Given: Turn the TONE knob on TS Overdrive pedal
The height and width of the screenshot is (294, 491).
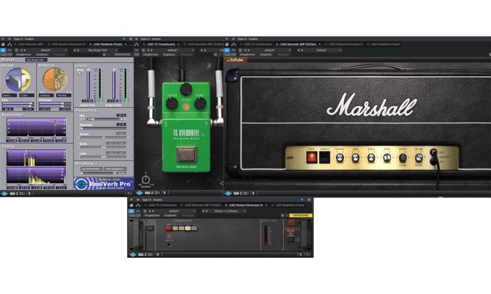Looking at the screenshot, I should pyautogui.click(x=200, y=103).
